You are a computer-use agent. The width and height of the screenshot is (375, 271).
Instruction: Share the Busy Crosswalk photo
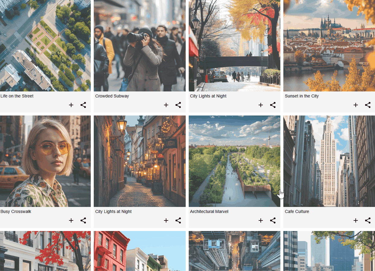[83, 220]
